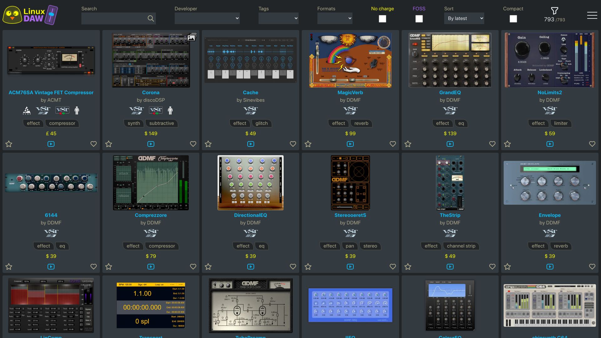Filter by the compressor tag on ACM76SA
Screen dimensions: 601x338
(62, 123)
